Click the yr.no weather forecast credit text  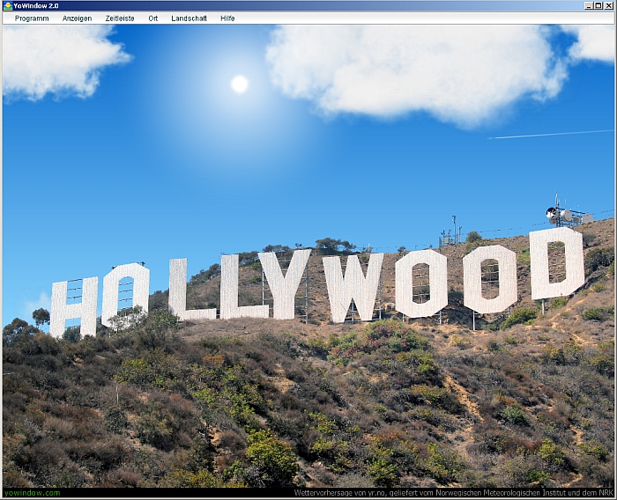[x=453, y=493]
